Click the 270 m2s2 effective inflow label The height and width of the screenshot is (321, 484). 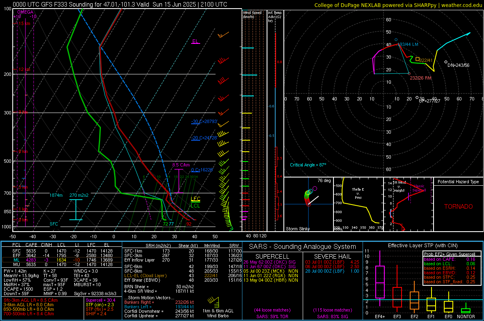pos(79,195)
